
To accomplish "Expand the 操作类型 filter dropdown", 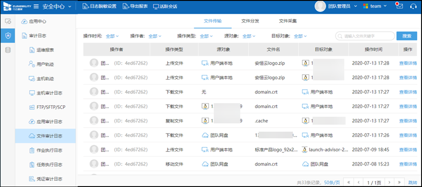I will click(x=206, y=36).
